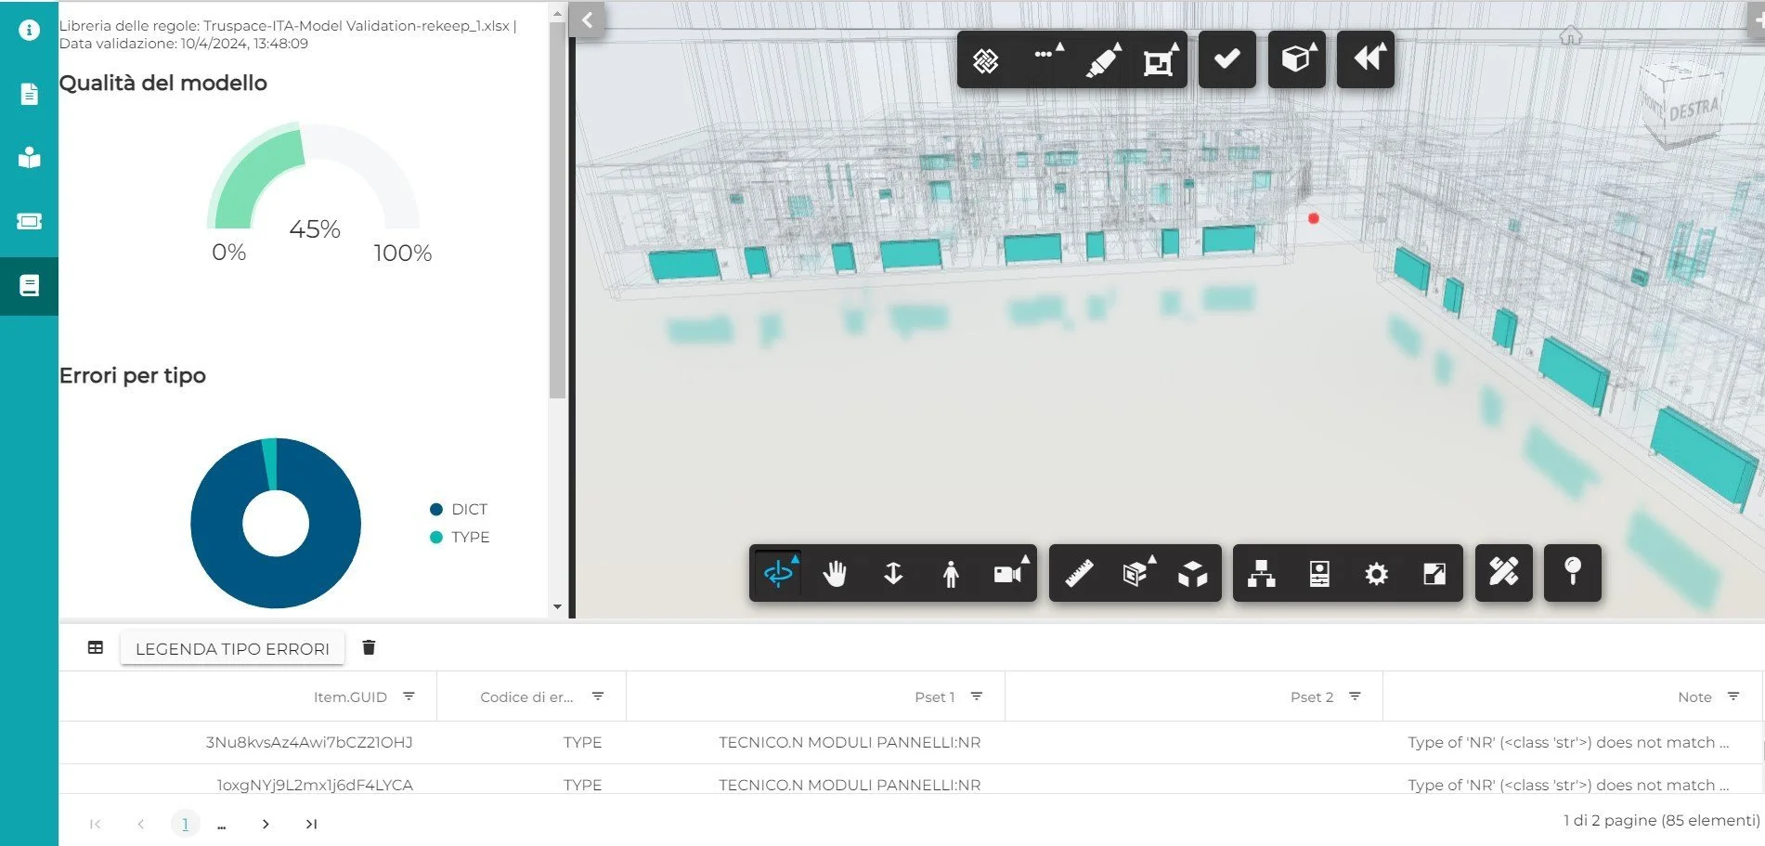Open the Pset 2 column filter

click(x=1355, y=696)
